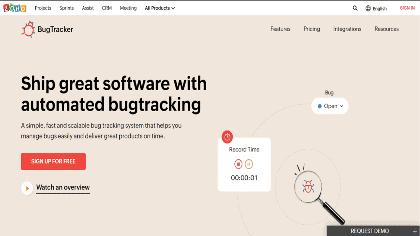Screen dimensions: 420x236
Task: Click the blue Open status dot
Action: pos(320,106)
